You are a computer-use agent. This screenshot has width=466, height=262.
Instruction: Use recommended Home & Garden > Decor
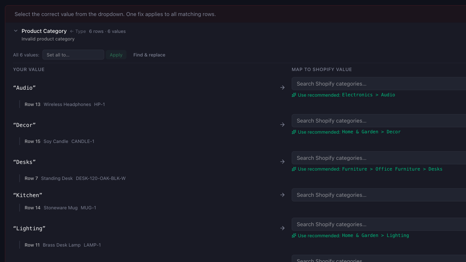coord(346,132)
